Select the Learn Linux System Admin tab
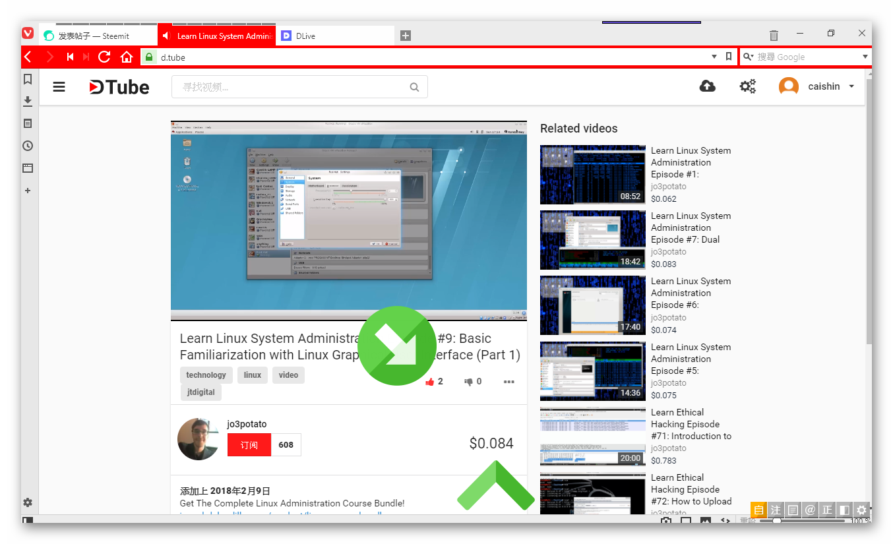 point(216,36)
